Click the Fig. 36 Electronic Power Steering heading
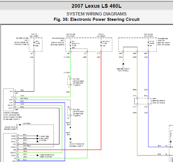The width and height of the screenshot is (173, 162). (97, 19)
